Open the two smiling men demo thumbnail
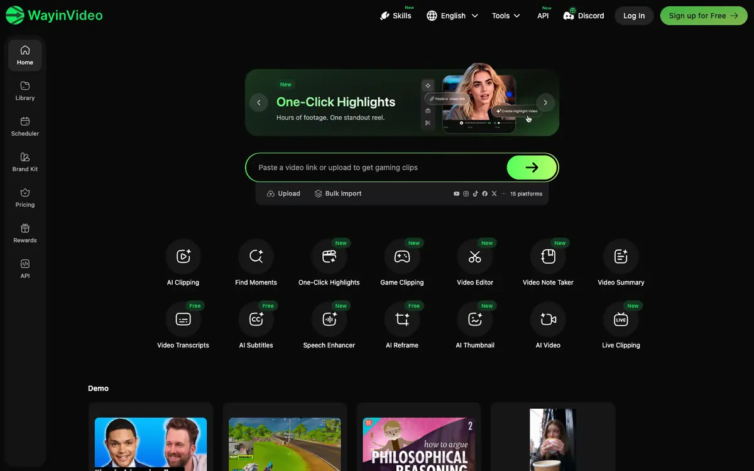 click(151, 445)
